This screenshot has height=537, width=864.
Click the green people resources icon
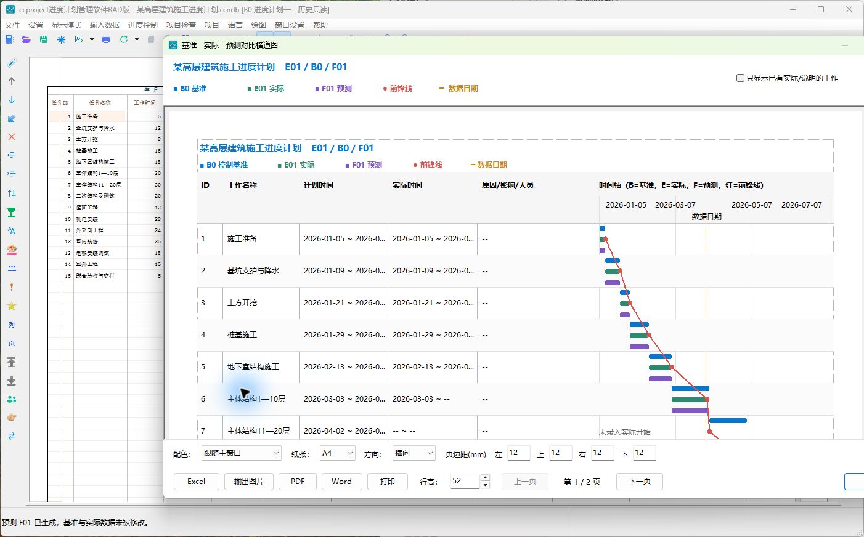pyautogui.click(x=12, y=399)
